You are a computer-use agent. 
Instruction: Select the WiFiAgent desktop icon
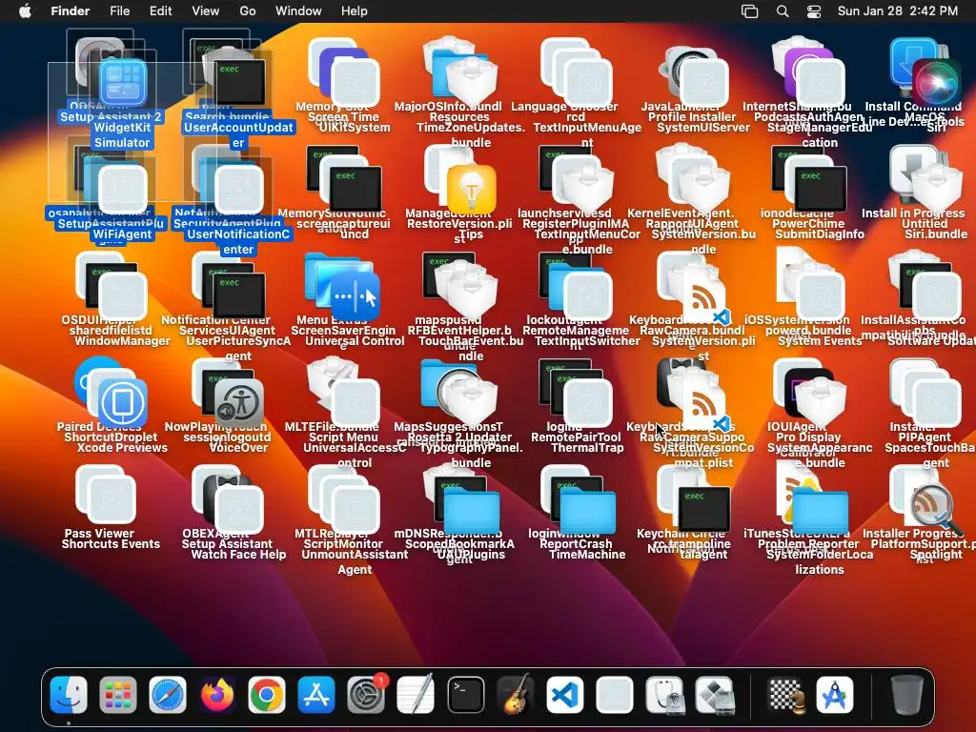[x=123, y=190]
